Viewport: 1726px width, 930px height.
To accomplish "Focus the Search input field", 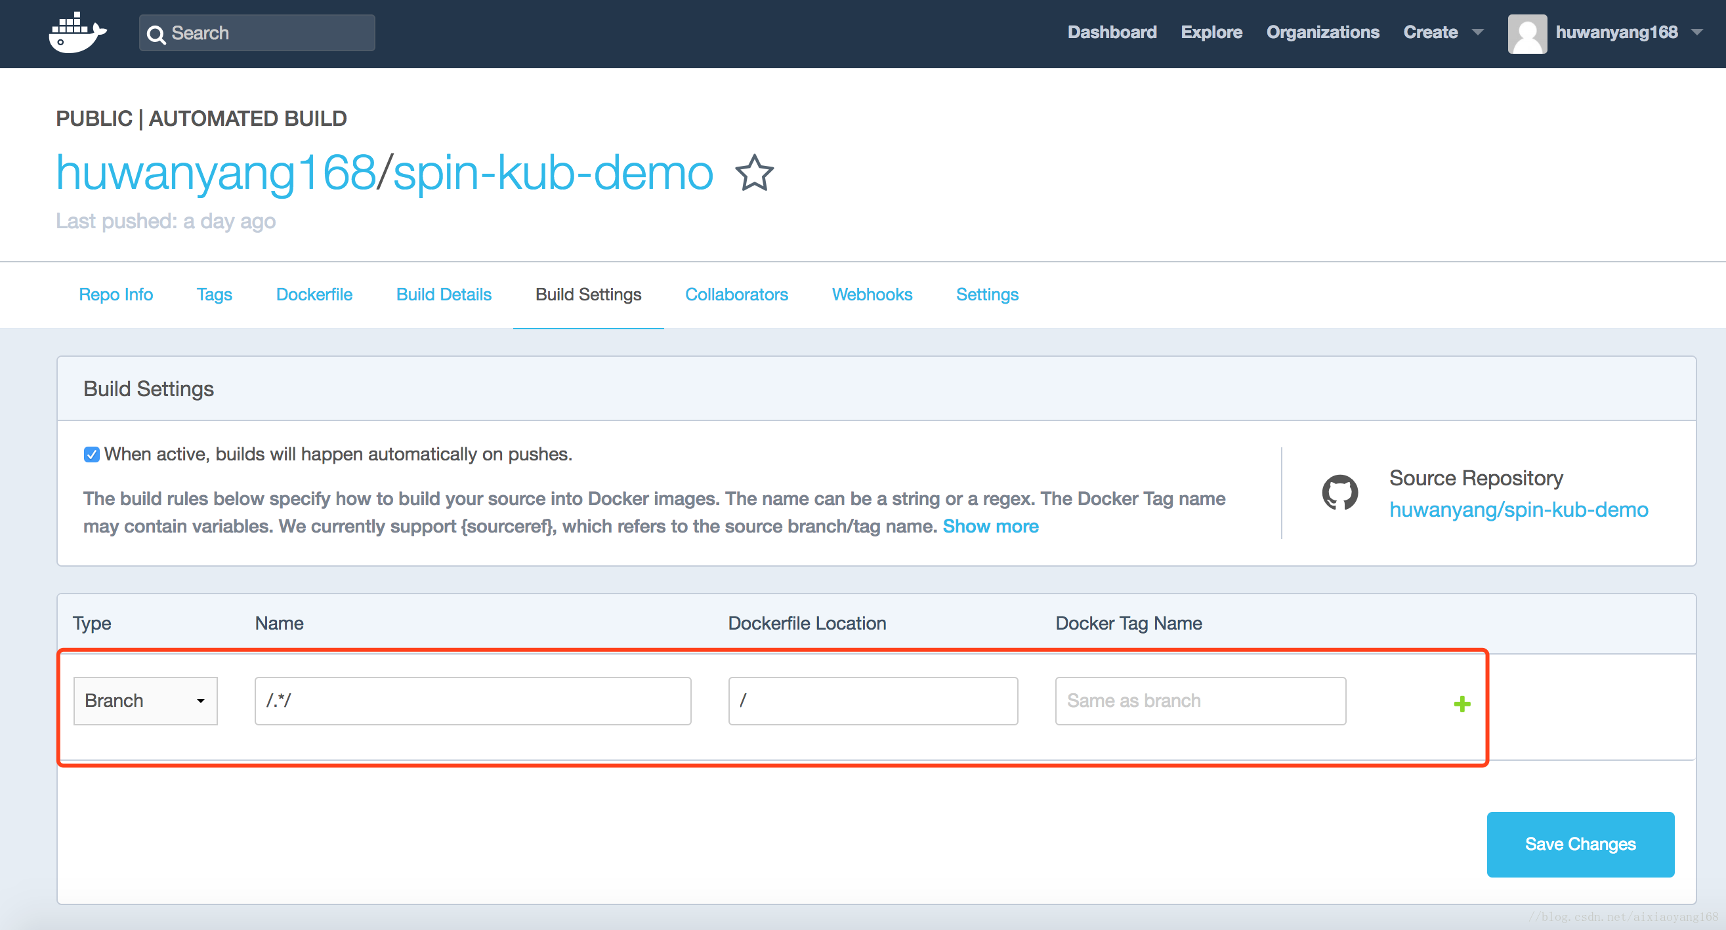I will 257,33.
